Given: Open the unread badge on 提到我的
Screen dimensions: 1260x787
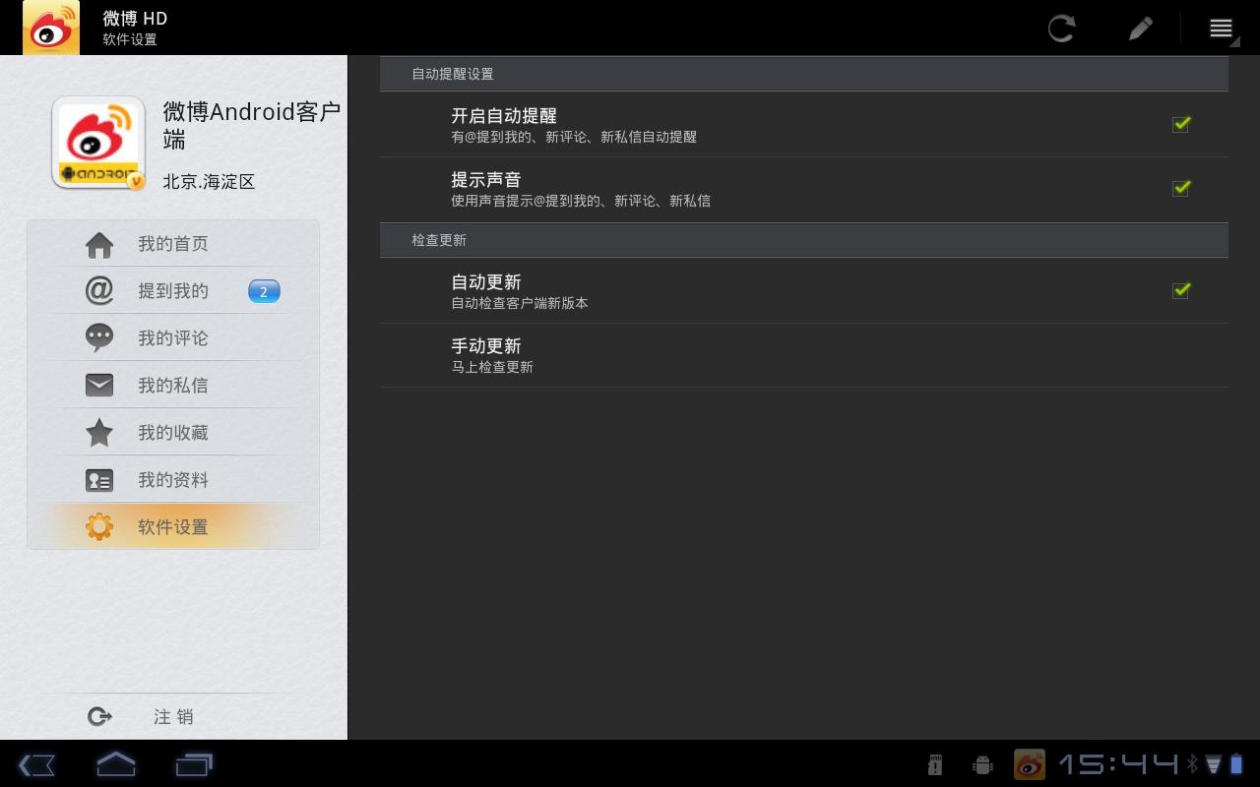Looking at the screenshot, I should tap(264, 291).
